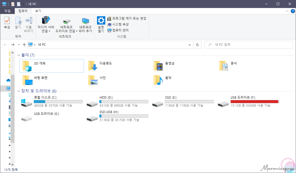Viewport: 296px width, 173px height.
Task: Expand the 네트워크 드라이브 연결 dropdown arrow
Action: coord(77,31)
